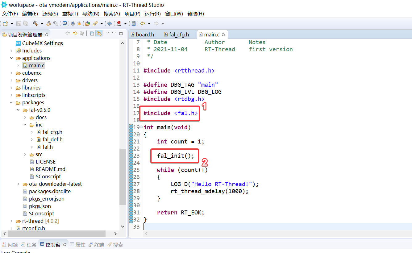
Task: Open the 重构(T) menu
Action: pyautogui.click(x=70, y=14)
